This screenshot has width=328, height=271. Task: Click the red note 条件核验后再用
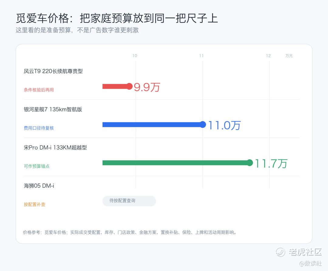[39, 90]
